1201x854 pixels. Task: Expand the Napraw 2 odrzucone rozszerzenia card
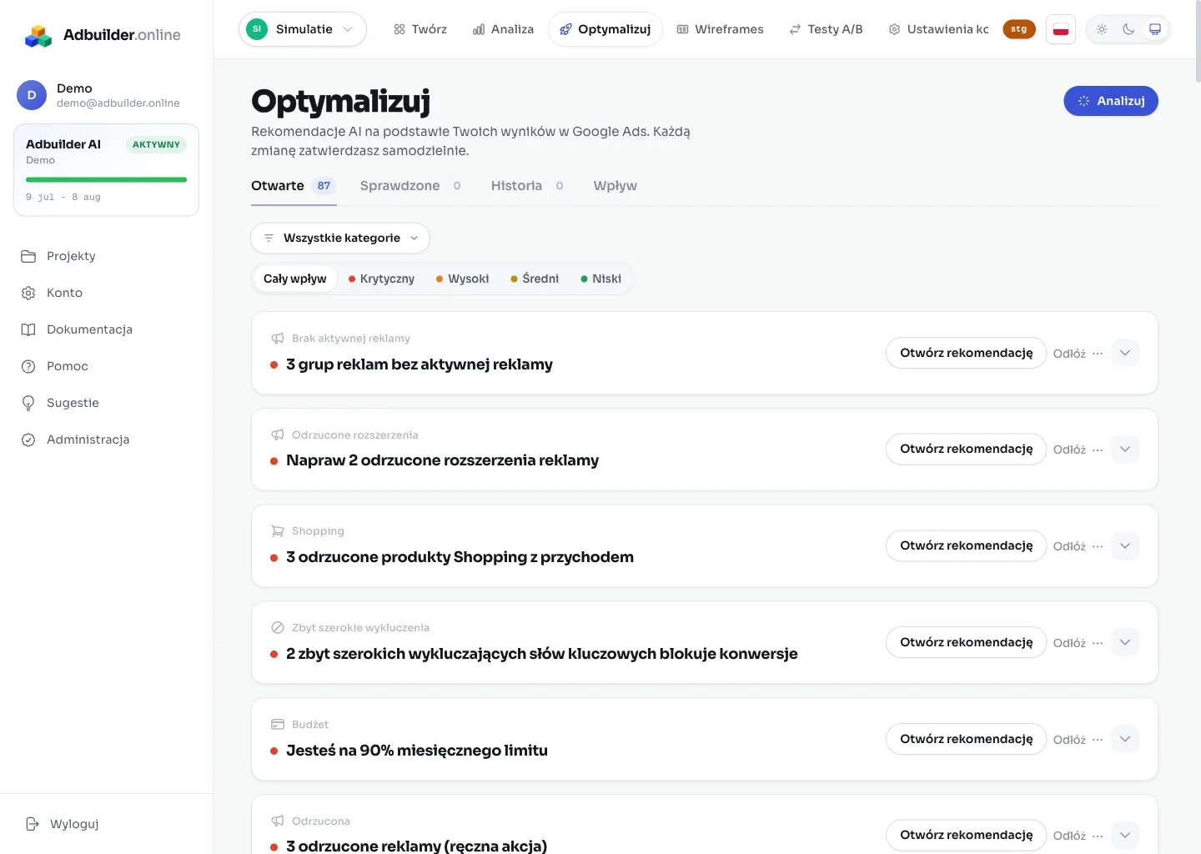(1125, 449)
